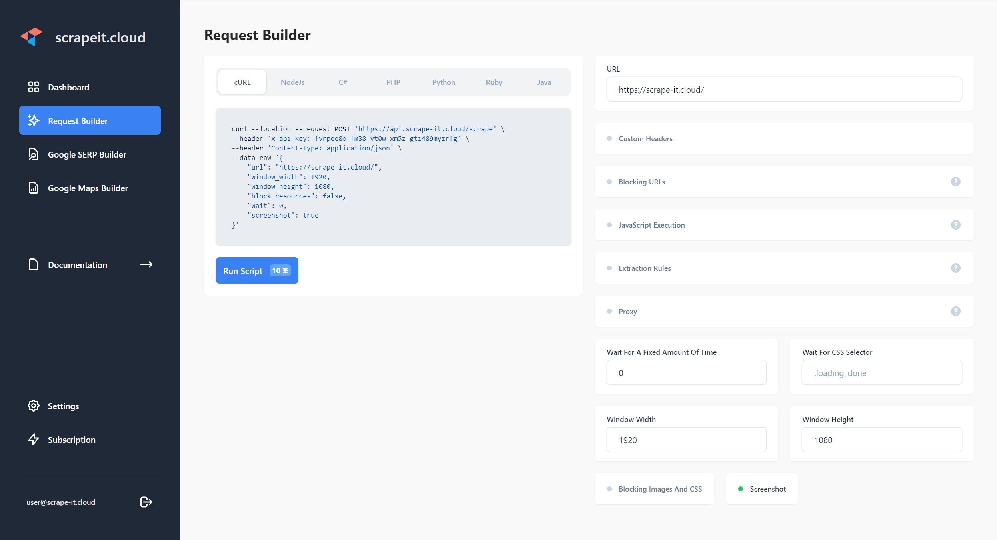Viewport: 997px width, 540px height.
Task: Click the logout icon beside user email
Action: click(x=146, y=502)
